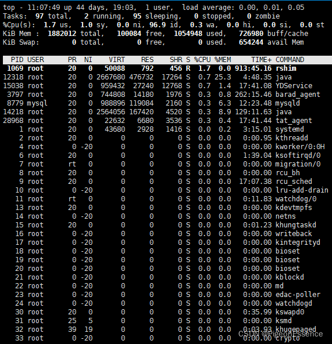Click PID 12318 java process

(166, 77)
